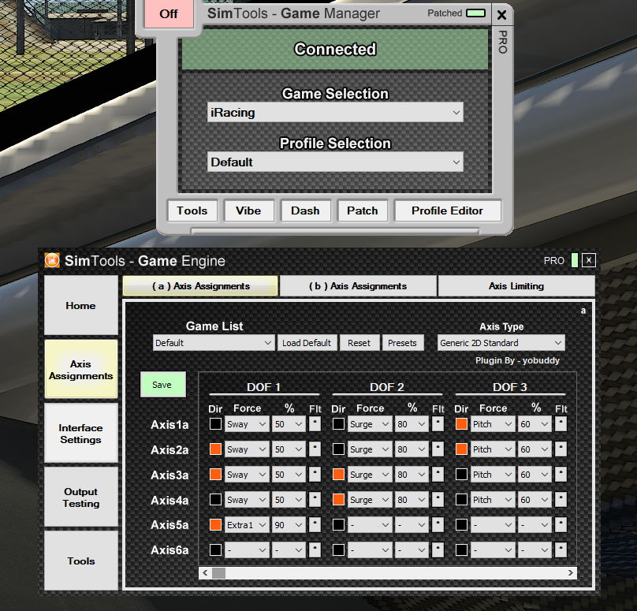
Task: Switch to (b) Axis Assignments tab
Action: point(358,286)
